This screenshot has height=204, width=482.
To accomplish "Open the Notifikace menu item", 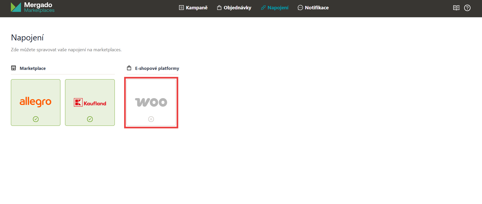I will (x=313, y=8).
